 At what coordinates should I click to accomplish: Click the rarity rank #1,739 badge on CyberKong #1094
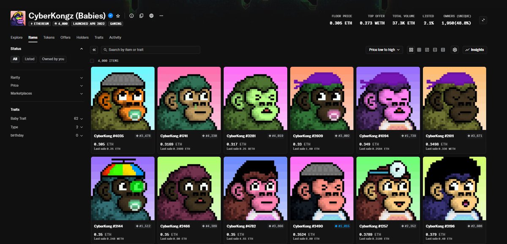(x=409, y=136)
